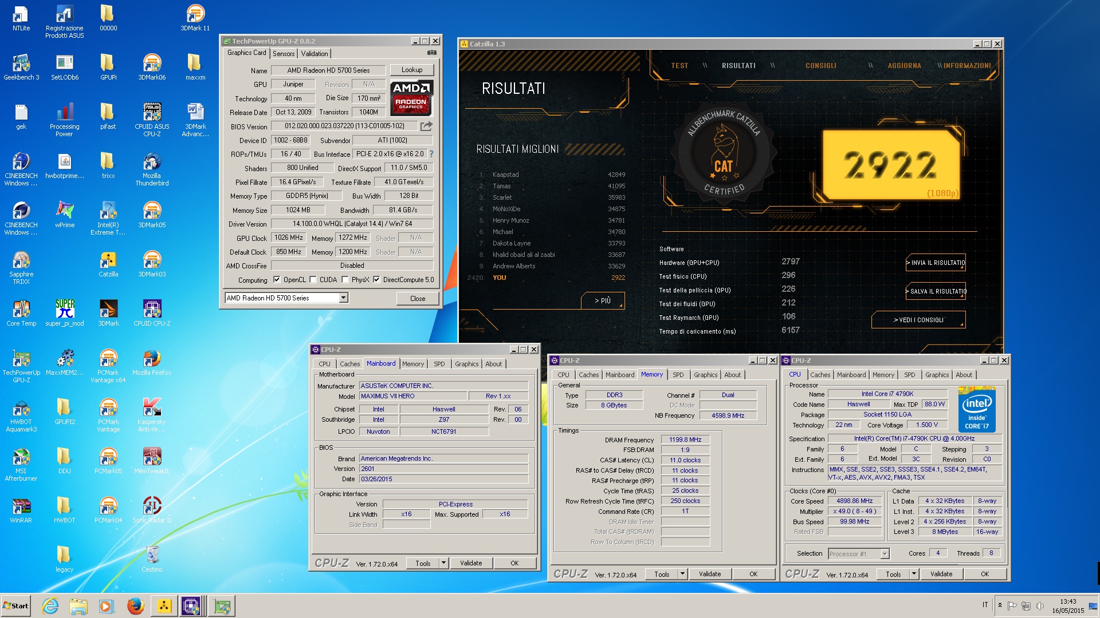The image size is (1100, 618).
Task: Click the Close button in GPU-Z
Action: [x=418, y=298]
